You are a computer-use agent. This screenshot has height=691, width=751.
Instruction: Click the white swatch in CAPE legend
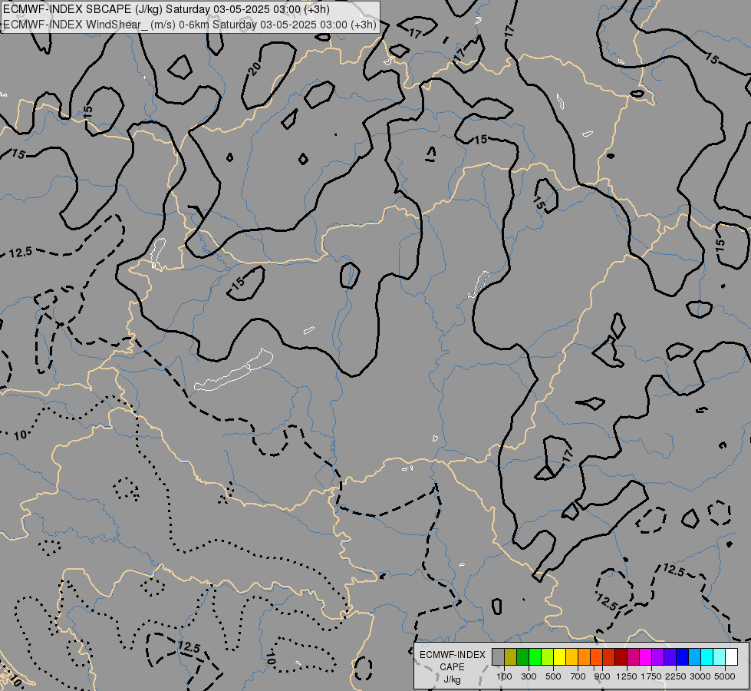click(731, 656)
